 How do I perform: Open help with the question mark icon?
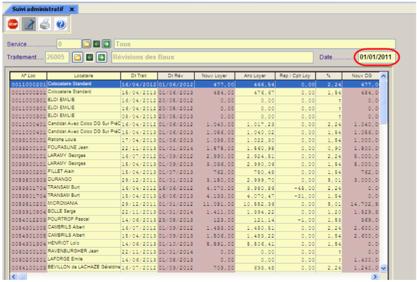pyautogui.click(x=61, y=24)
